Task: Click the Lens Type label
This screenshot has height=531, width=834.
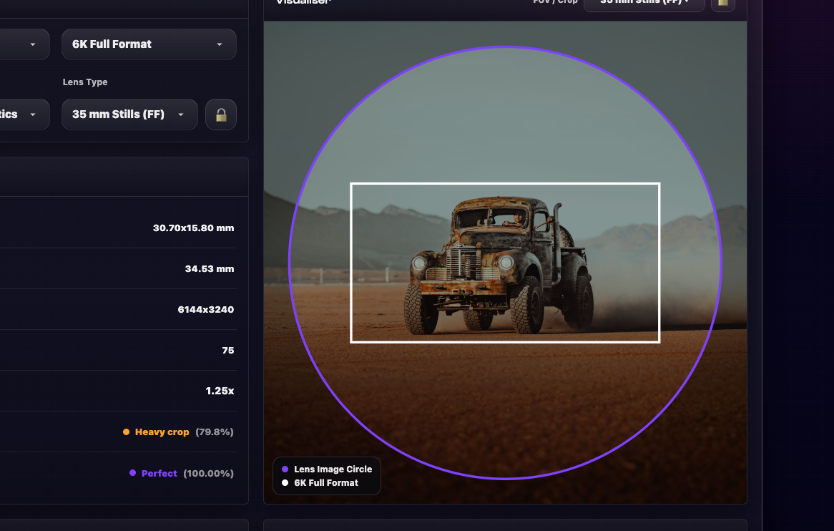Action: pyautogui.click(x=85, y=82)
